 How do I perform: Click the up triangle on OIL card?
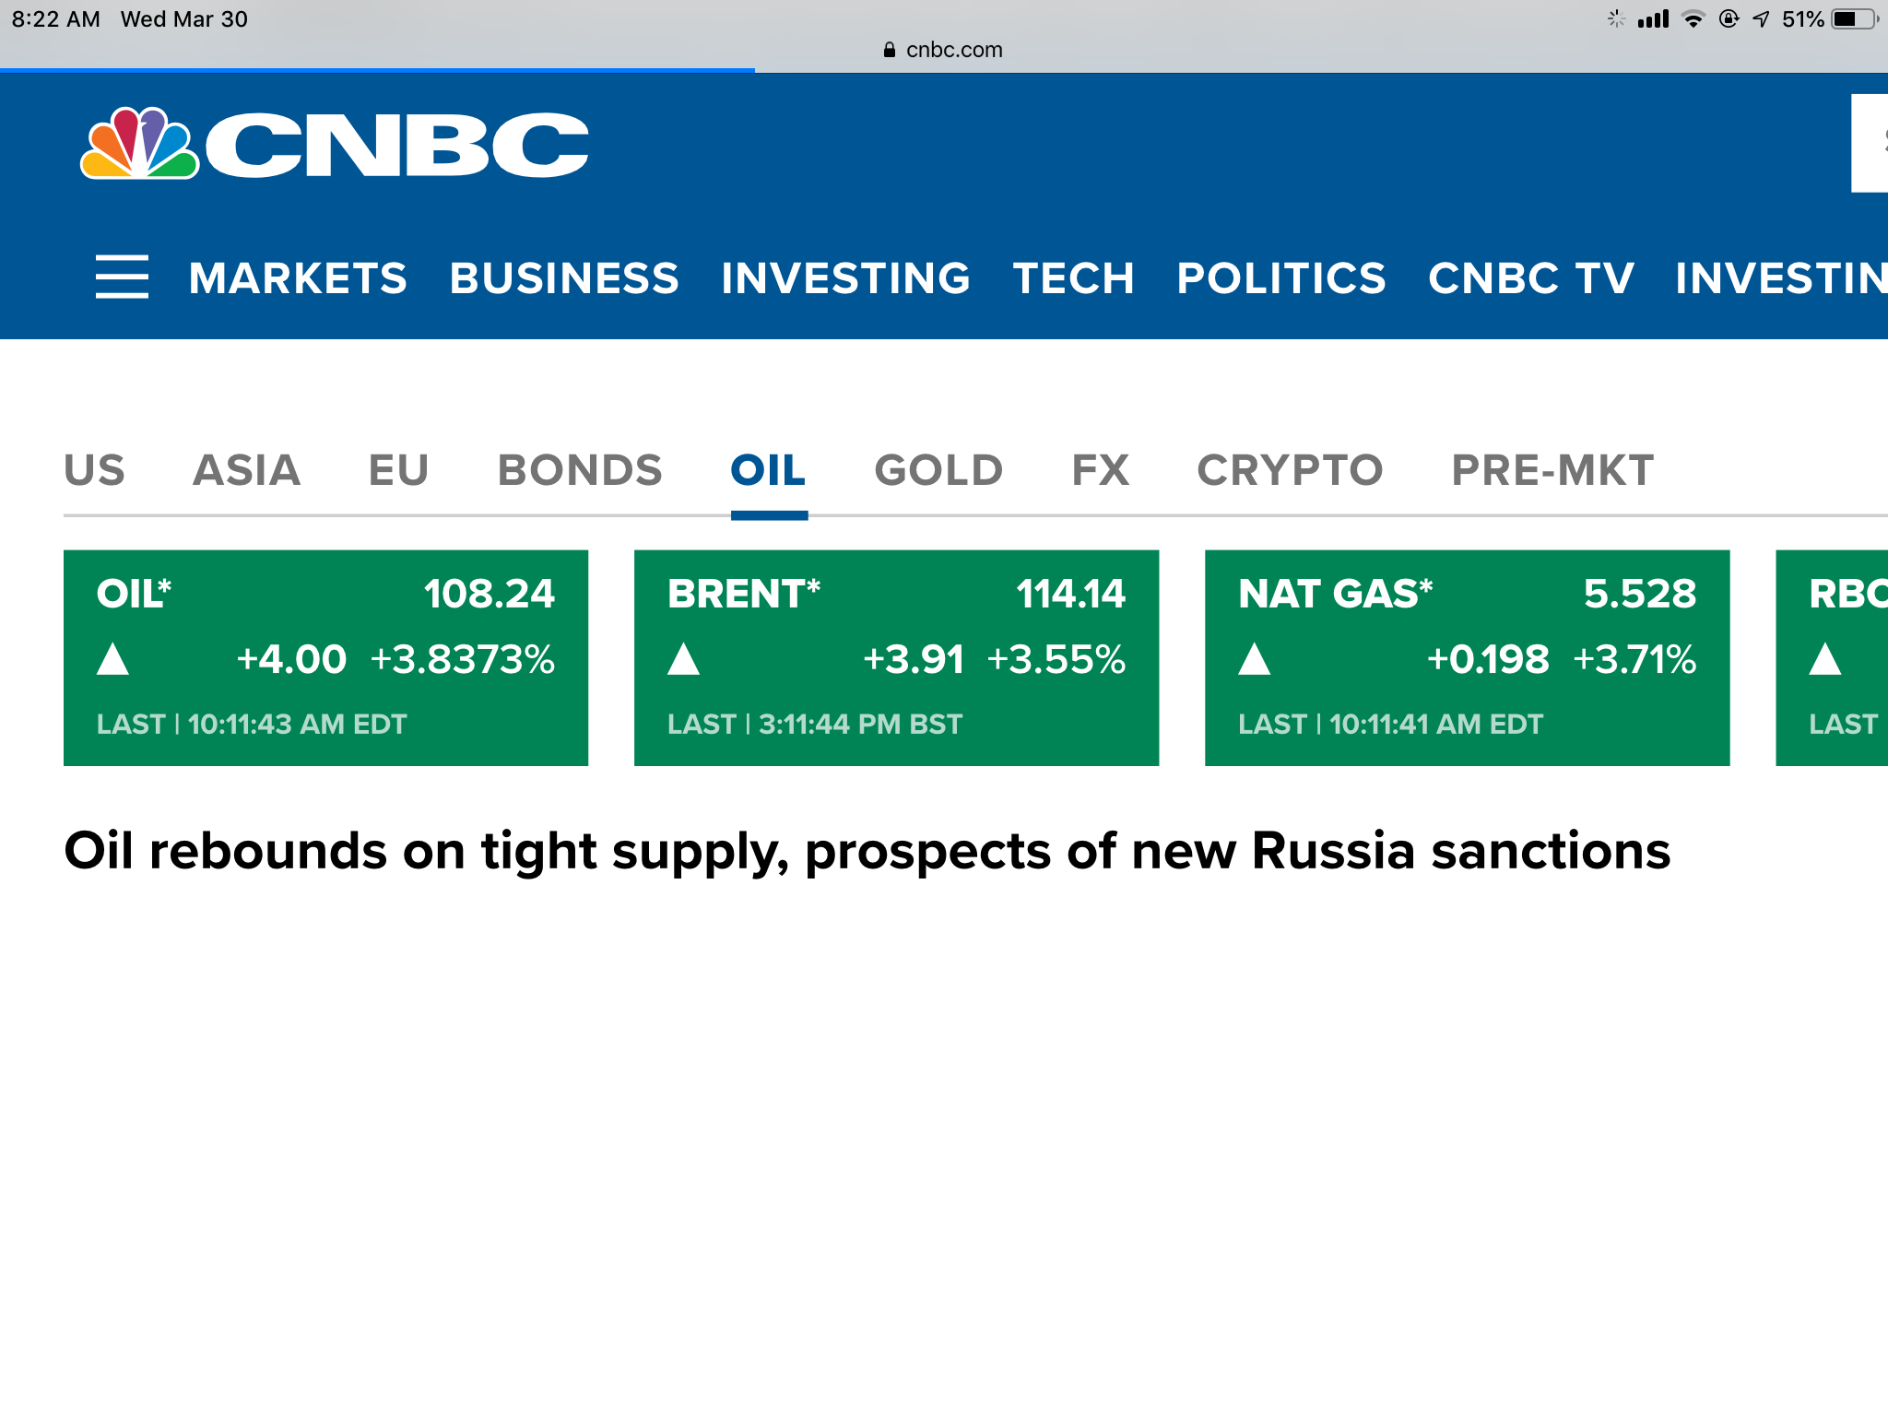pos(113,659)
